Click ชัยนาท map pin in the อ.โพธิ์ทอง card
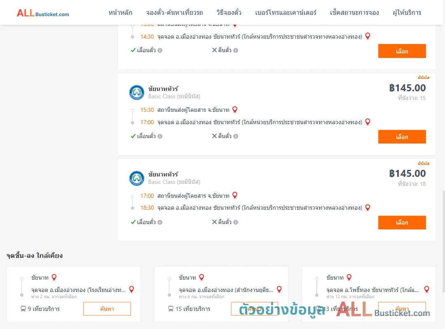This screenshot has width=445, height=329. (x=349, y=277)
